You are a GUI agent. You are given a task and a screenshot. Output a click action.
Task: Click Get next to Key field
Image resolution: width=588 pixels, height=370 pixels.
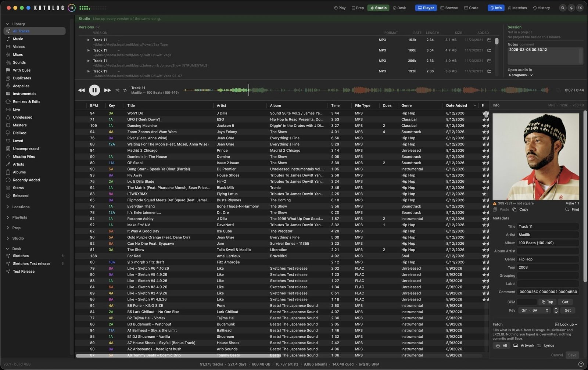coord(567,310)
